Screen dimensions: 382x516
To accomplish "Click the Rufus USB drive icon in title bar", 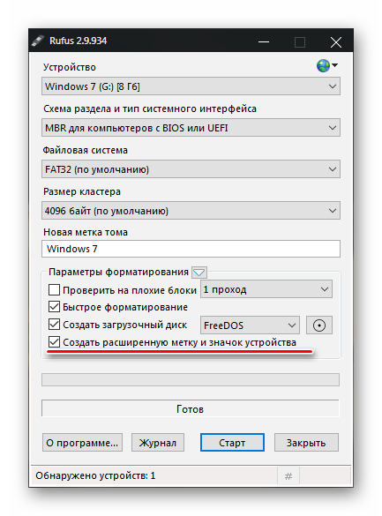I will point(38,41).
